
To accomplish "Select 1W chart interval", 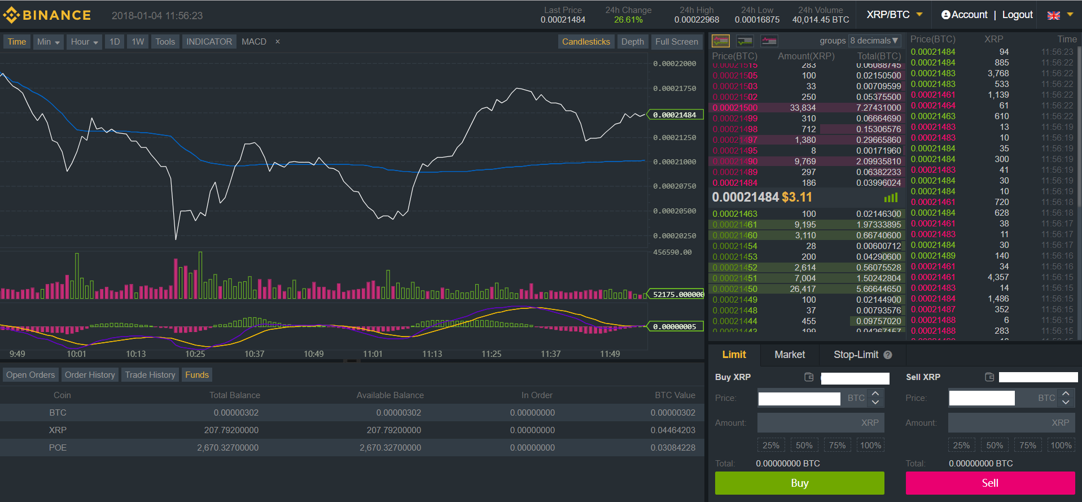I will 138,42.
